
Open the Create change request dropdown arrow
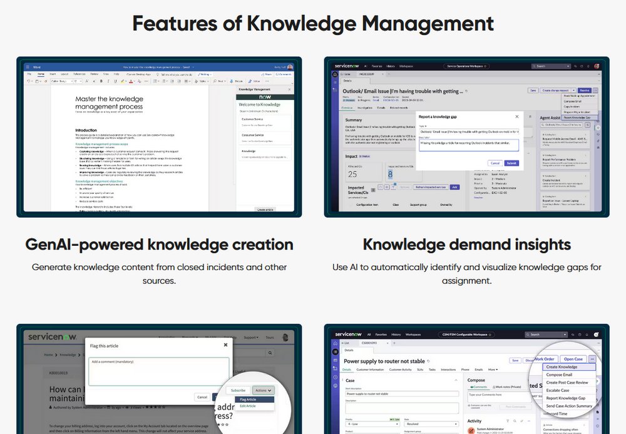pos(573,91)
